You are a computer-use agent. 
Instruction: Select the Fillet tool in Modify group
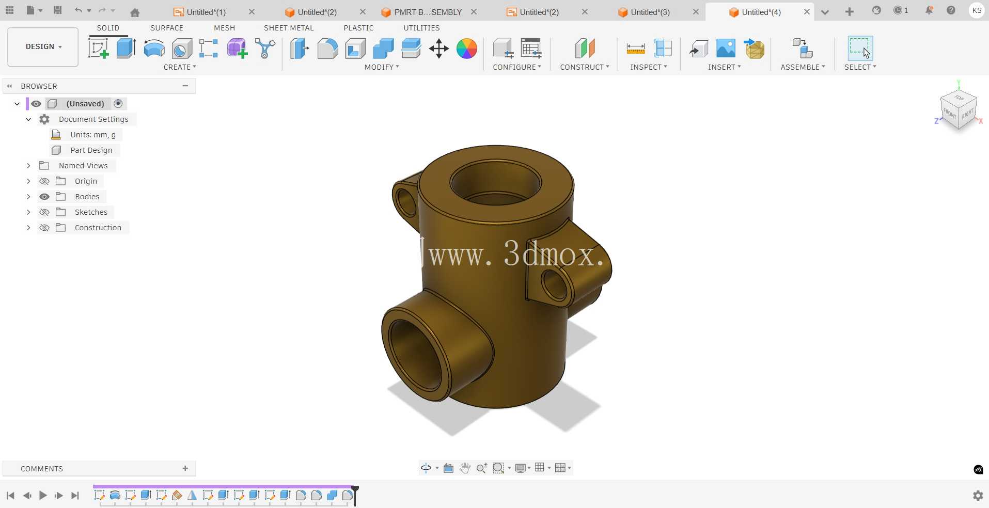pos(327,49)
